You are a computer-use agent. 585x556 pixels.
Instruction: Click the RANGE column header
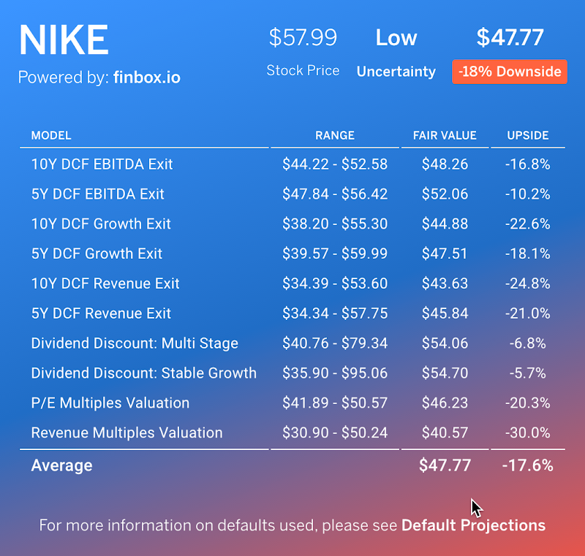click(335, 135)
